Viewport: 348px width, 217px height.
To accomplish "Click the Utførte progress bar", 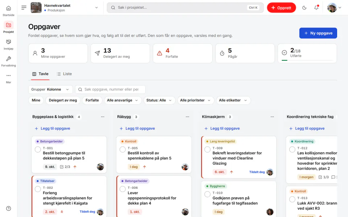I will click(307, 60).
